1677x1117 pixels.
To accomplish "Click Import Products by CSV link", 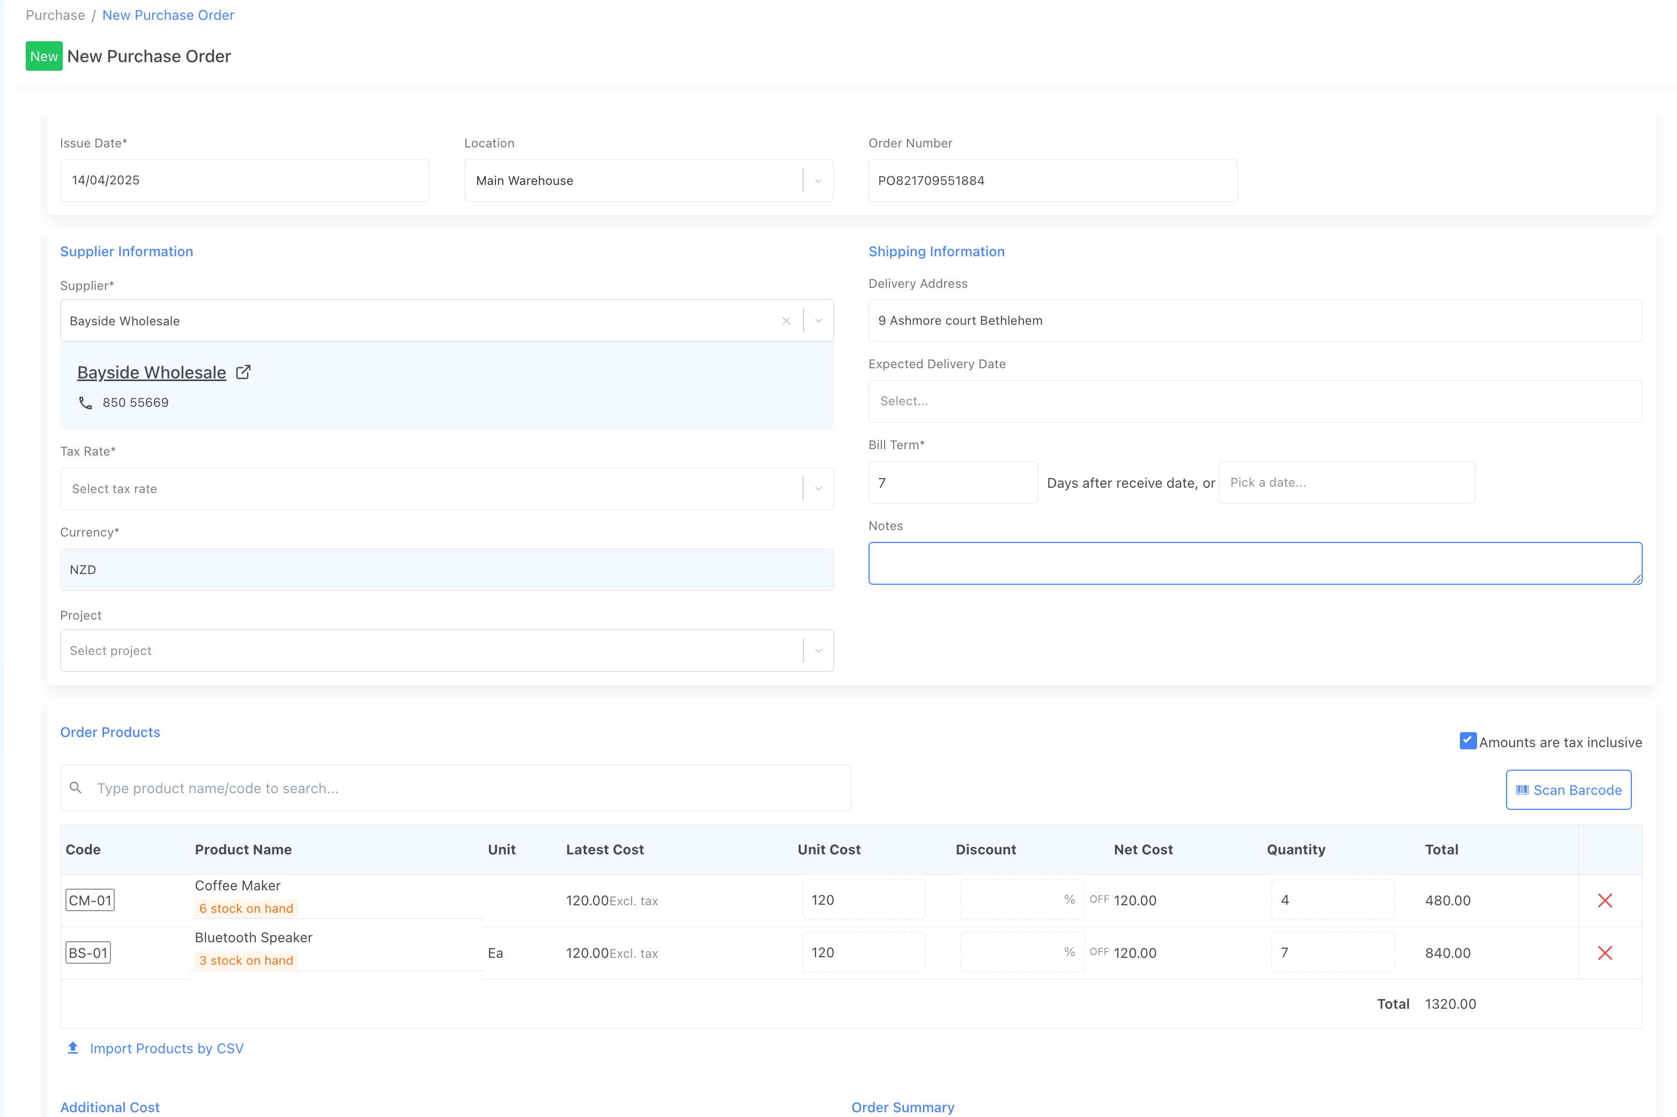I will point(166,1048).
